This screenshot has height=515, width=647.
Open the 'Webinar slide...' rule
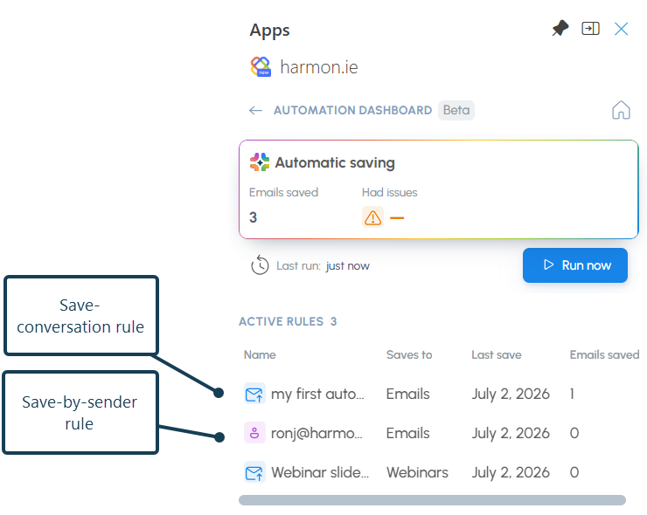(x=320, y=472)
